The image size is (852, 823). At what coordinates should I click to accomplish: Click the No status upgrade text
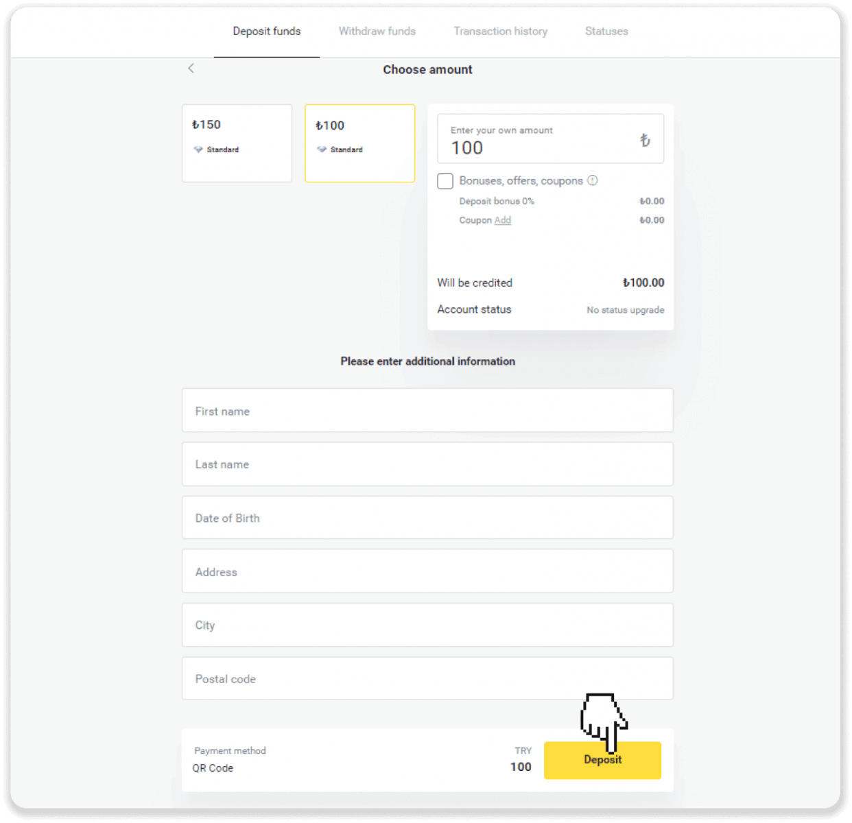(x=625, y=310)
